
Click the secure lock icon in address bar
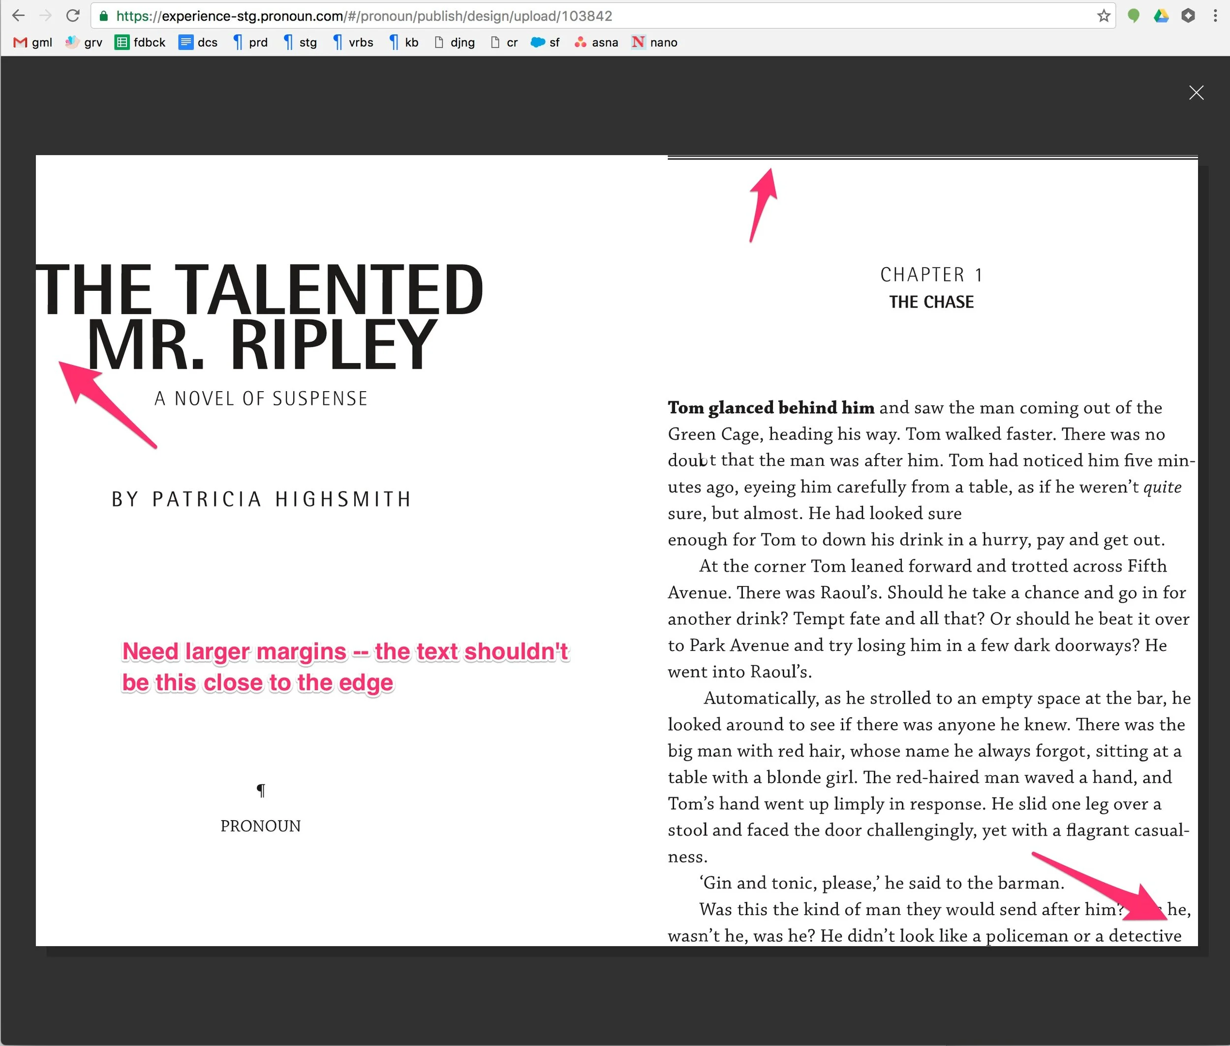(x=104, y=15)
